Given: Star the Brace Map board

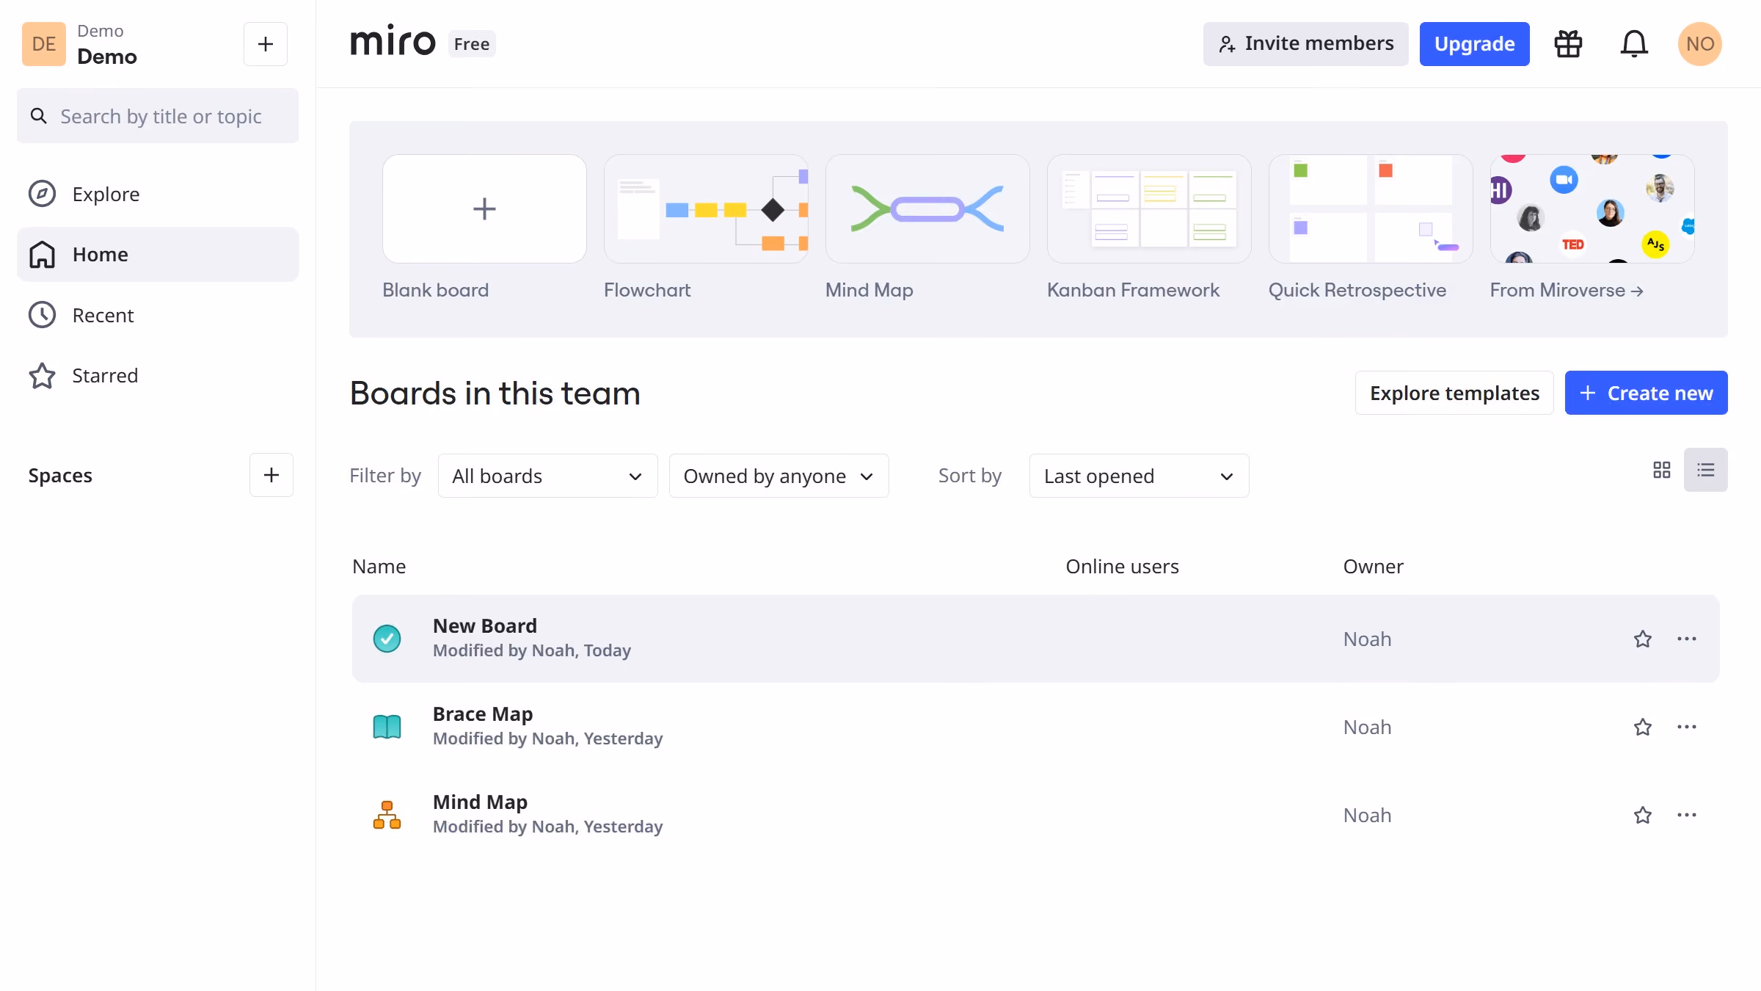Looking at the screenshot, I should pyautogui.click(x=1643, y=727).
